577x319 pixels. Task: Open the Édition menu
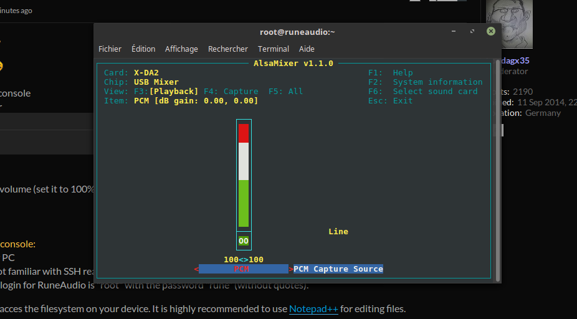[x=143, y=49]
